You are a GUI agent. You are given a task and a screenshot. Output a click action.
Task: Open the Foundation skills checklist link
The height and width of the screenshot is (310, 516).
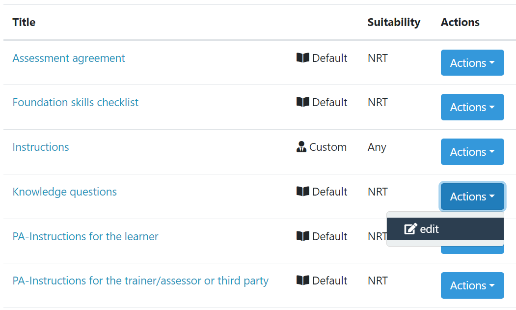pyautogui.click(x=75, y=102)
